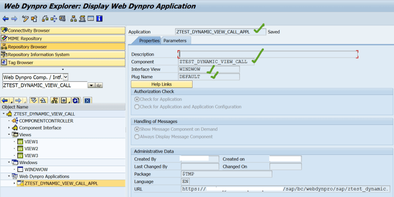Select the Check for Application radio button
394x197 pixels.
pos(137,99)
